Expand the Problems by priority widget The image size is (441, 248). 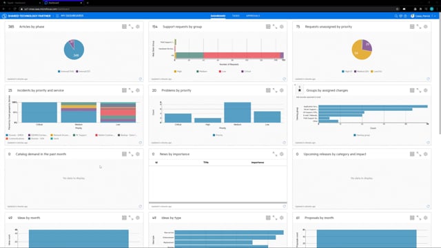tap(275, 90)
